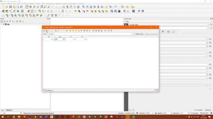Toggle the Live update checkbox
The width and height of the screenshot is (213, 119).
(195, 110)
